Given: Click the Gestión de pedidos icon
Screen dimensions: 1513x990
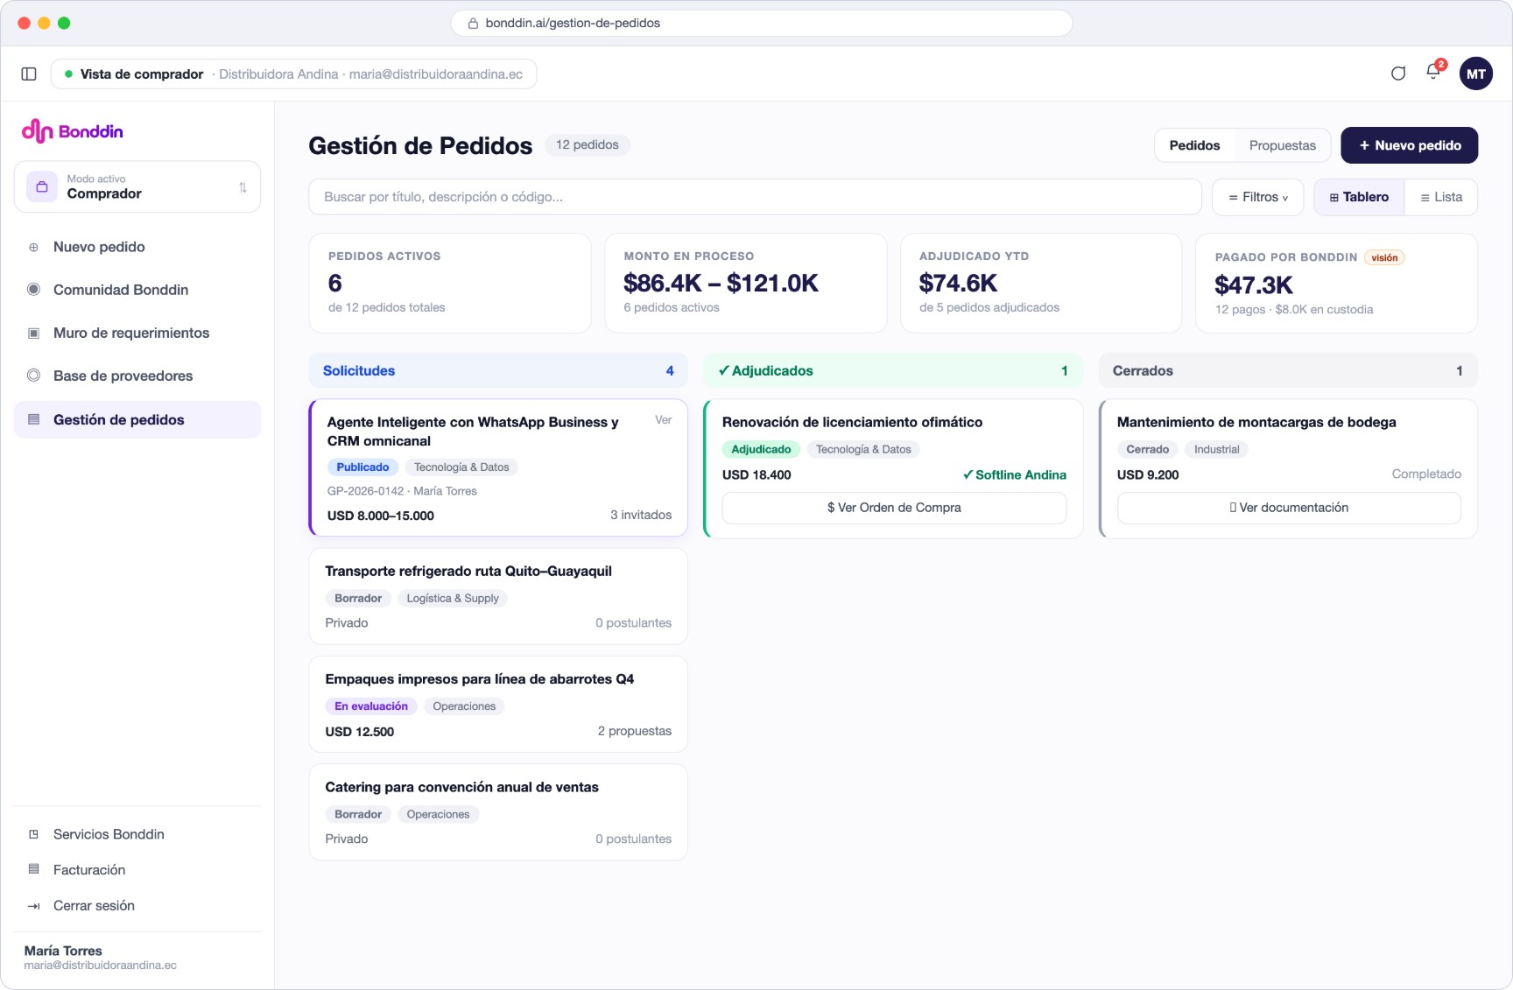Looking at the screenshot, I should pos(33,419).
